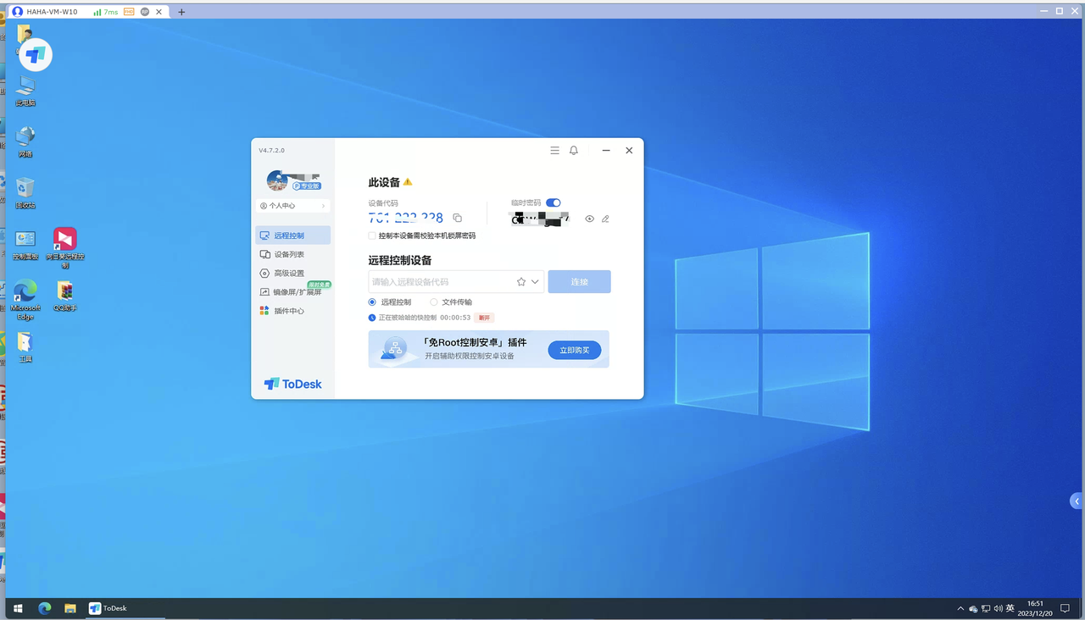Viewport: 1085px width, 620px height.
Task: Select the HAHA-VM-W10 session tab
Action: click(x=89, y=12)
